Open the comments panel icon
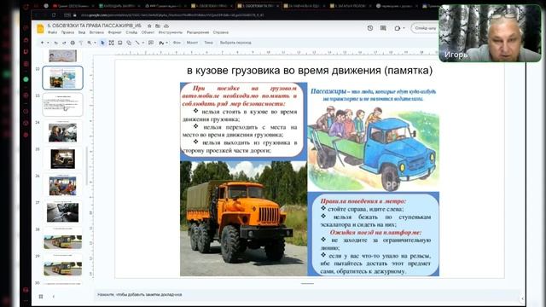546x307 pixels. [x=383, y=28]
